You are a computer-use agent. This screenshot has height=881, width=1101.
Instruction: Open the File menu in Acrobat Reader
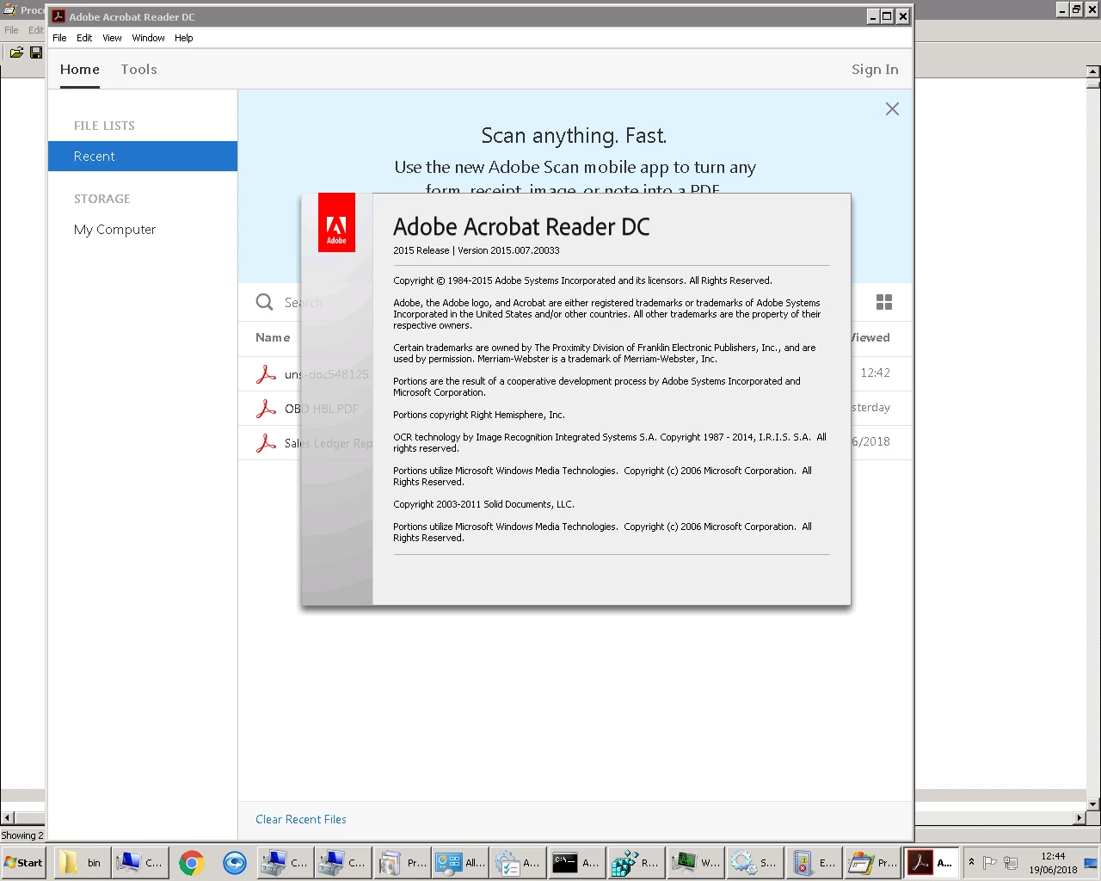point(59,38)
